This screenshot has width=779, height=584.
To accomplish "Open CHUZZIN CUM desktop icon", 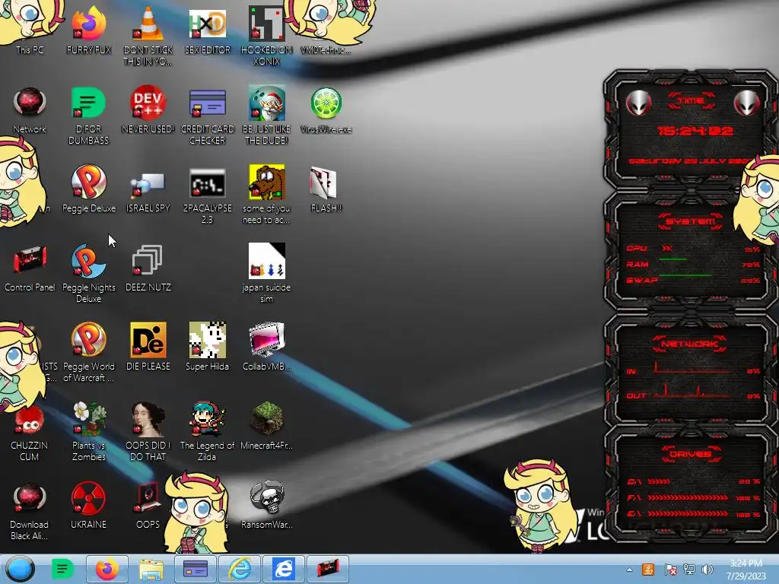I will pos(30,431).
